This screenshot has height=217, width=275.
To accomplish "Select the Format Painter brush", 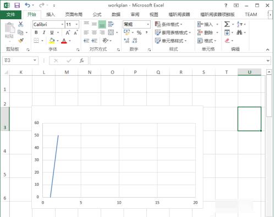I will click(x=21, y=40).
